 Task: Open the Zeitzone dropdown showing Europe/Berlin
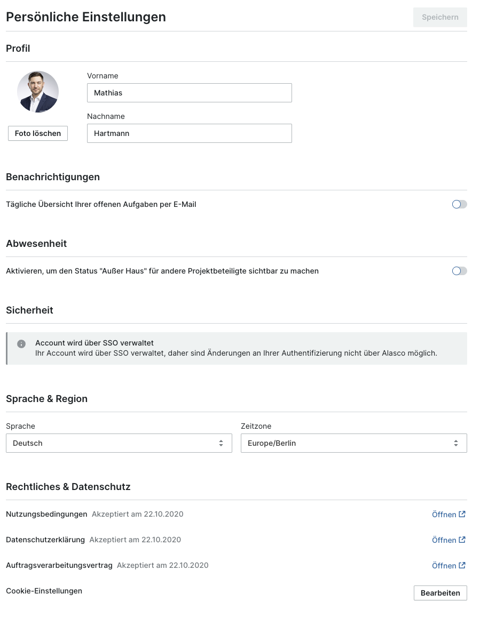(354, 443)
